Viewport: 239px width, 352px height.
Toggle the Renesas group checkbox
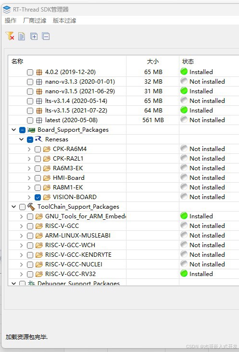30,139
